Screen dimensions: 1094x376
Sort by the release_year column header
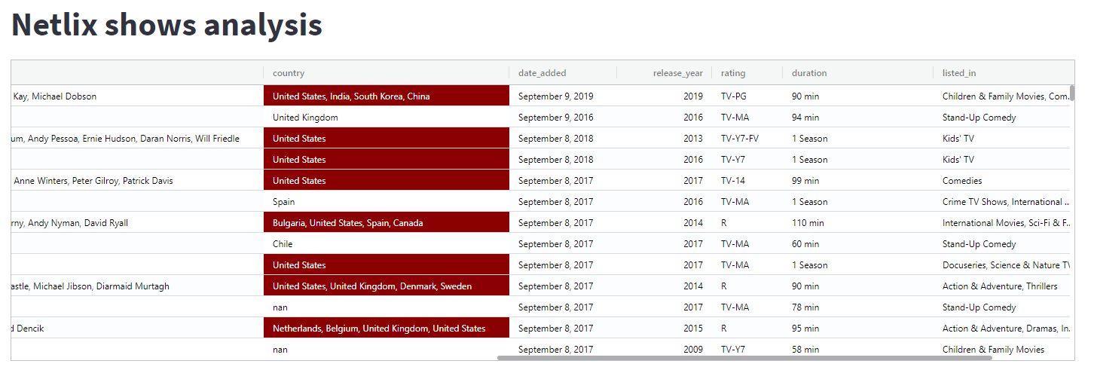[677, 73]
